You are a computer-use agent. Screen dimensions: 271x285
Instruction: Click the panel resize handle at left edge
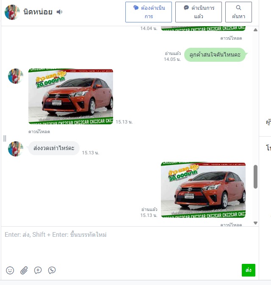[5, 139]
